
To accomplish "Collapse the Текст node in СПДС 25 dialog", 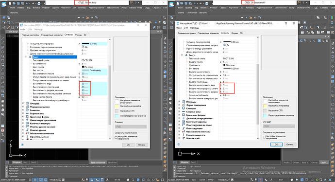I will (182, 55).
